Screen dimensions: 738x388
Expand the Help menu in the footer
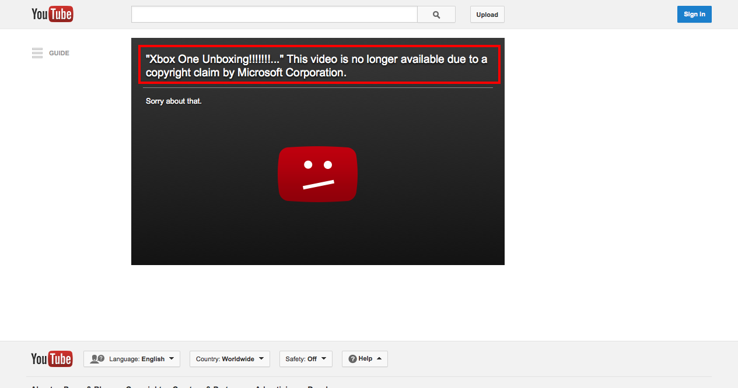tap(365, 359)
